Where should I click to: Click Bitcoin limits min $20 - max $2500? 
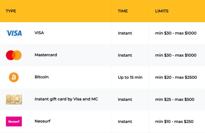(176, 77)
